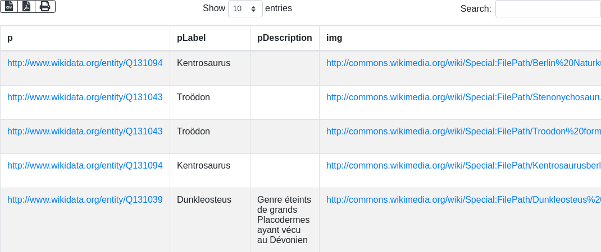Click the Dunkleosteus French description cell
This screenshot has height=252, width=601.
283,220
